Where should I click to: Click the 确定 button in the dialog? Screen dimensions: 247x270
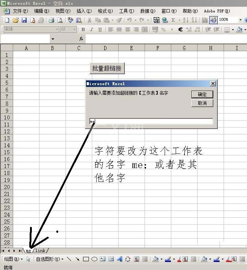[x=202, y=94]
